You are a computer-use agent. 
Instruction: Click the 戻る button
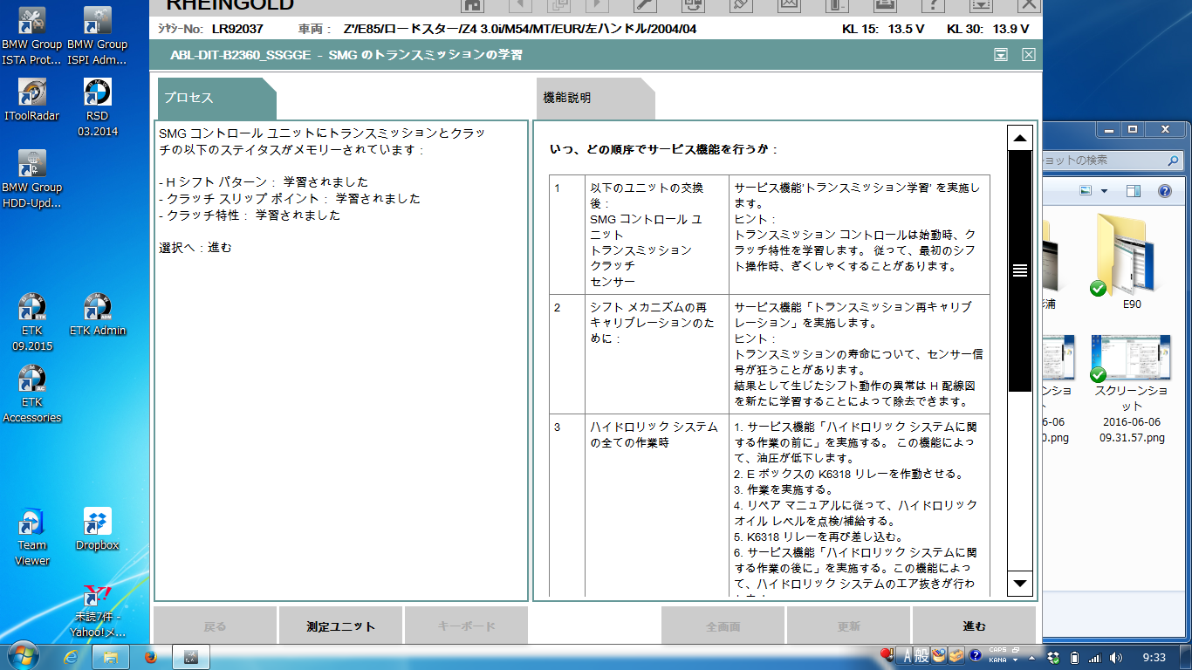point(215,626)
